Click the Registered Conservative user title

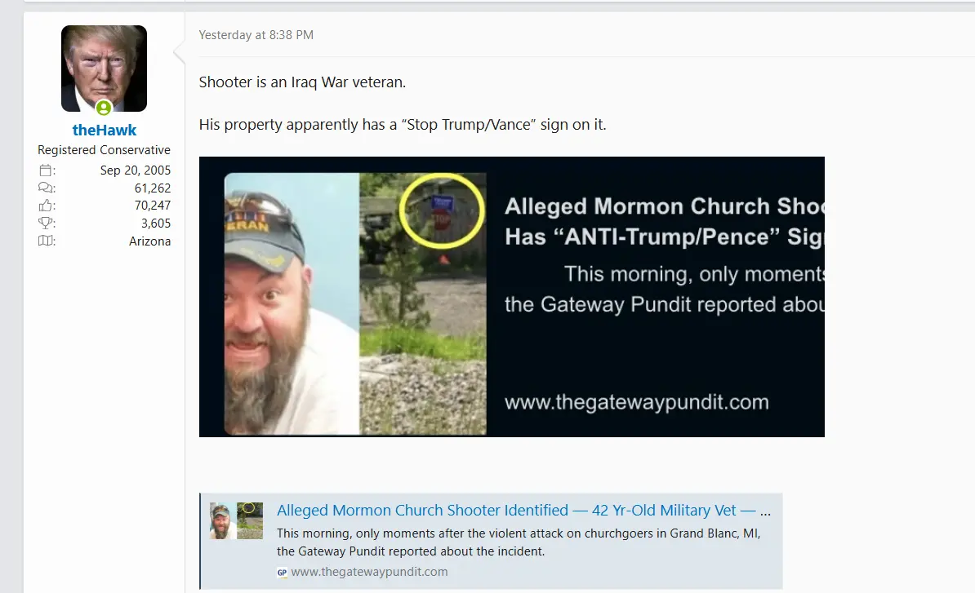tap(104, 149)
